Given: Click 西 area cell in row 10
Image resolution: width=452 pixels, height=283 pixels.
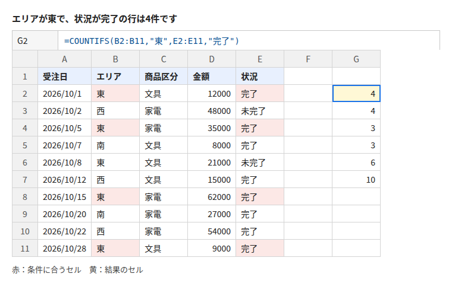Looking at the screenshot, I should point(115,231).
